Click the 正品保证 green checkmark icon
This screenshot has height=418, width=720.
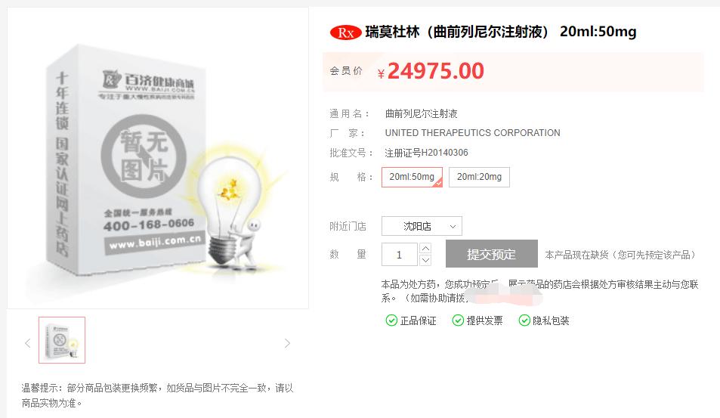[391, 320]
